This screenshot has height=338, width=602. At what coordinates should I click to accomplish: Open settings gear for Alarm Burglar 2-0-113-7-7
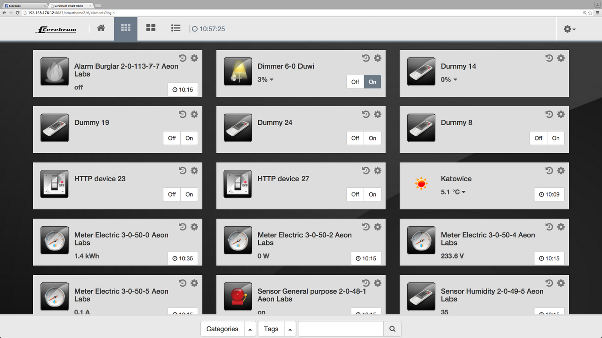194,58
